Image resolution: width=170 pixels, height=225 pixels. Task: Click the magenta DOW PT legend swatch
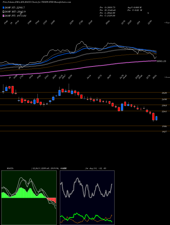point(3,16)
